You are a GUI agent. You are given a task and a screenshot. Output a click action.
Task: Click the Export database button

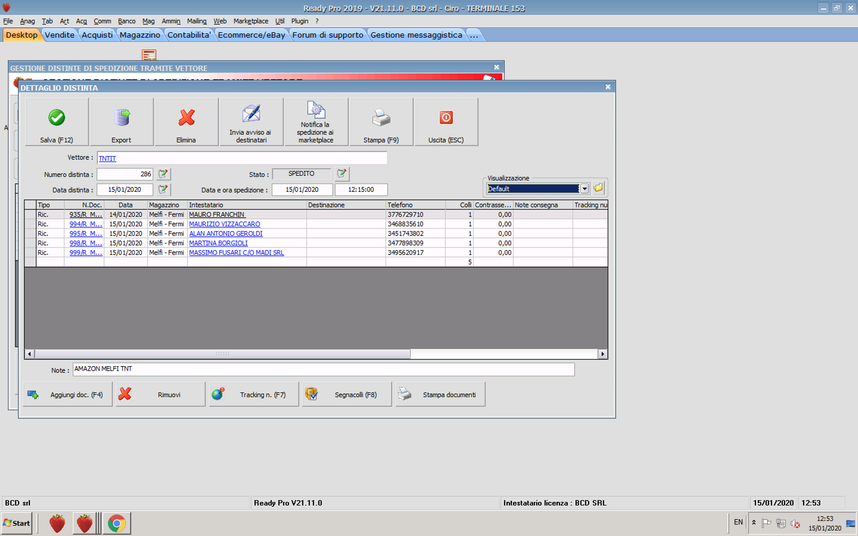point(122,121)
